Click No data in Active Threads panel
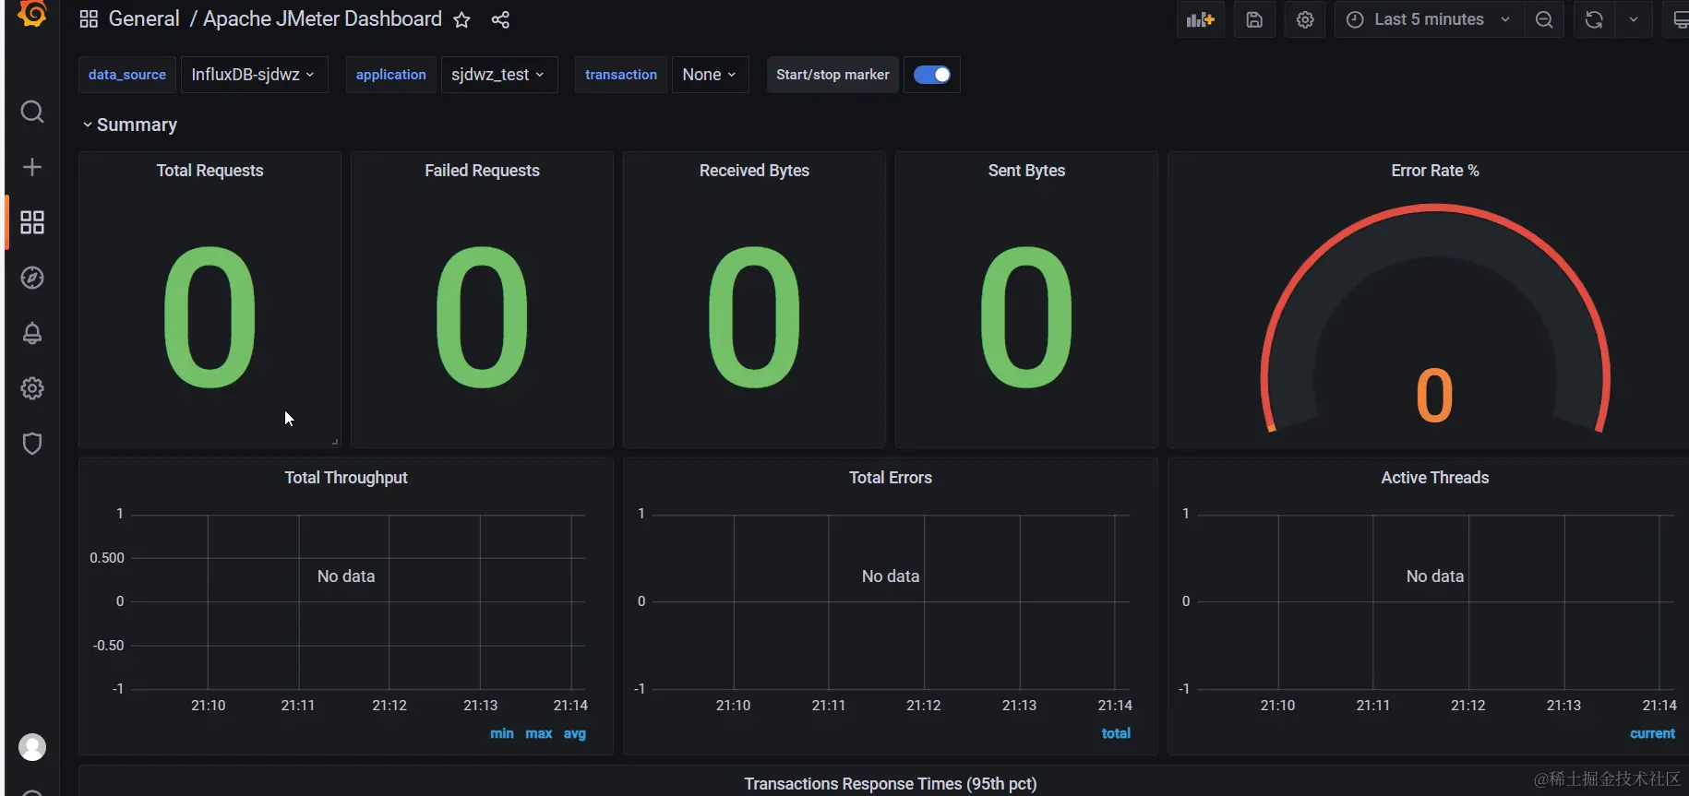 [x=1435, y=576]
